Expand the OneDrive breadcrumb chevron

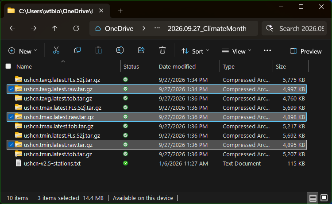tap(144, 28)
